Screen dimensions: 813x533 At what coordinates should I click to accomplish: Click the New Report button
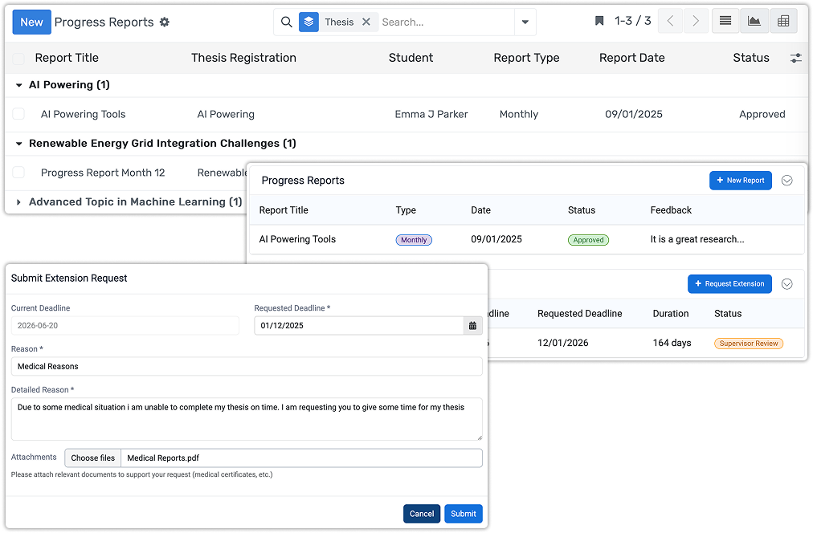[740, 181]
